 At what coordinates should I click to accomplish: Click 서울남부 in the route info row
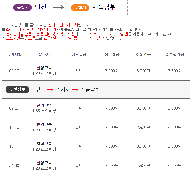pyautogui.click(x=90, y=90)
